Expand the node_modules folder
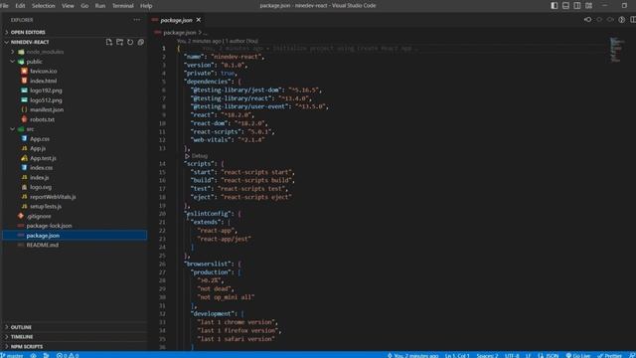Image resolution: width=636 pixels, height=358 pixels. pos(45,52)
